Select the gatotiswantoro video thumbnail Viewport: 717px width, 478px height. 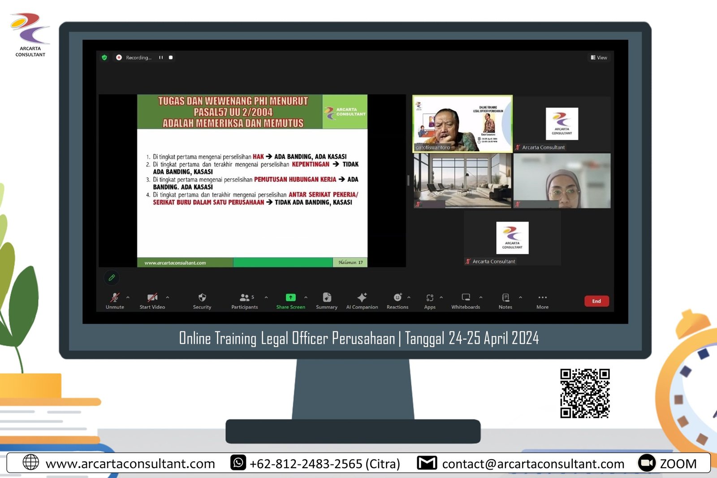click(462, 124)
